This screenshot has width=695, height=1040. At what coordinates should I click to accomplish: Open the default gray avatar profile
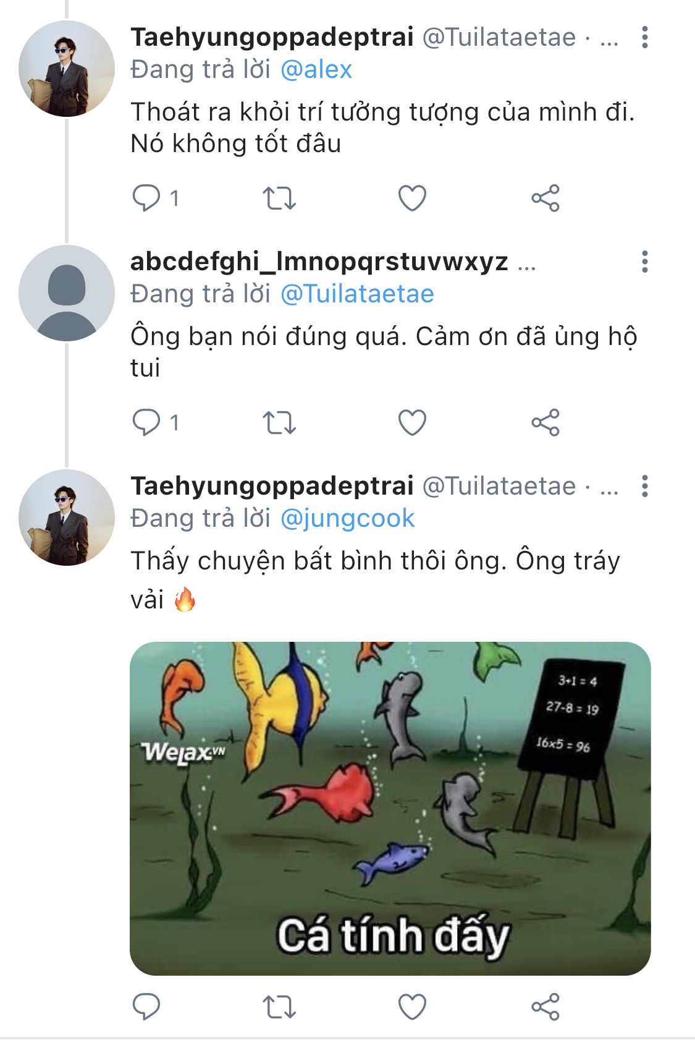67,293
